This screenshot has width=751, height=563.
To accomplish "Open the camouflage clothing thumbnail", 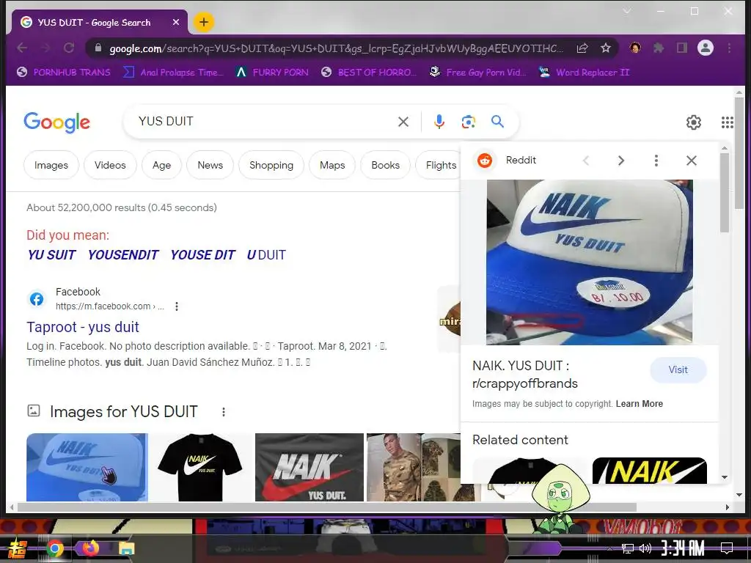I will click(x=414, y=467).
